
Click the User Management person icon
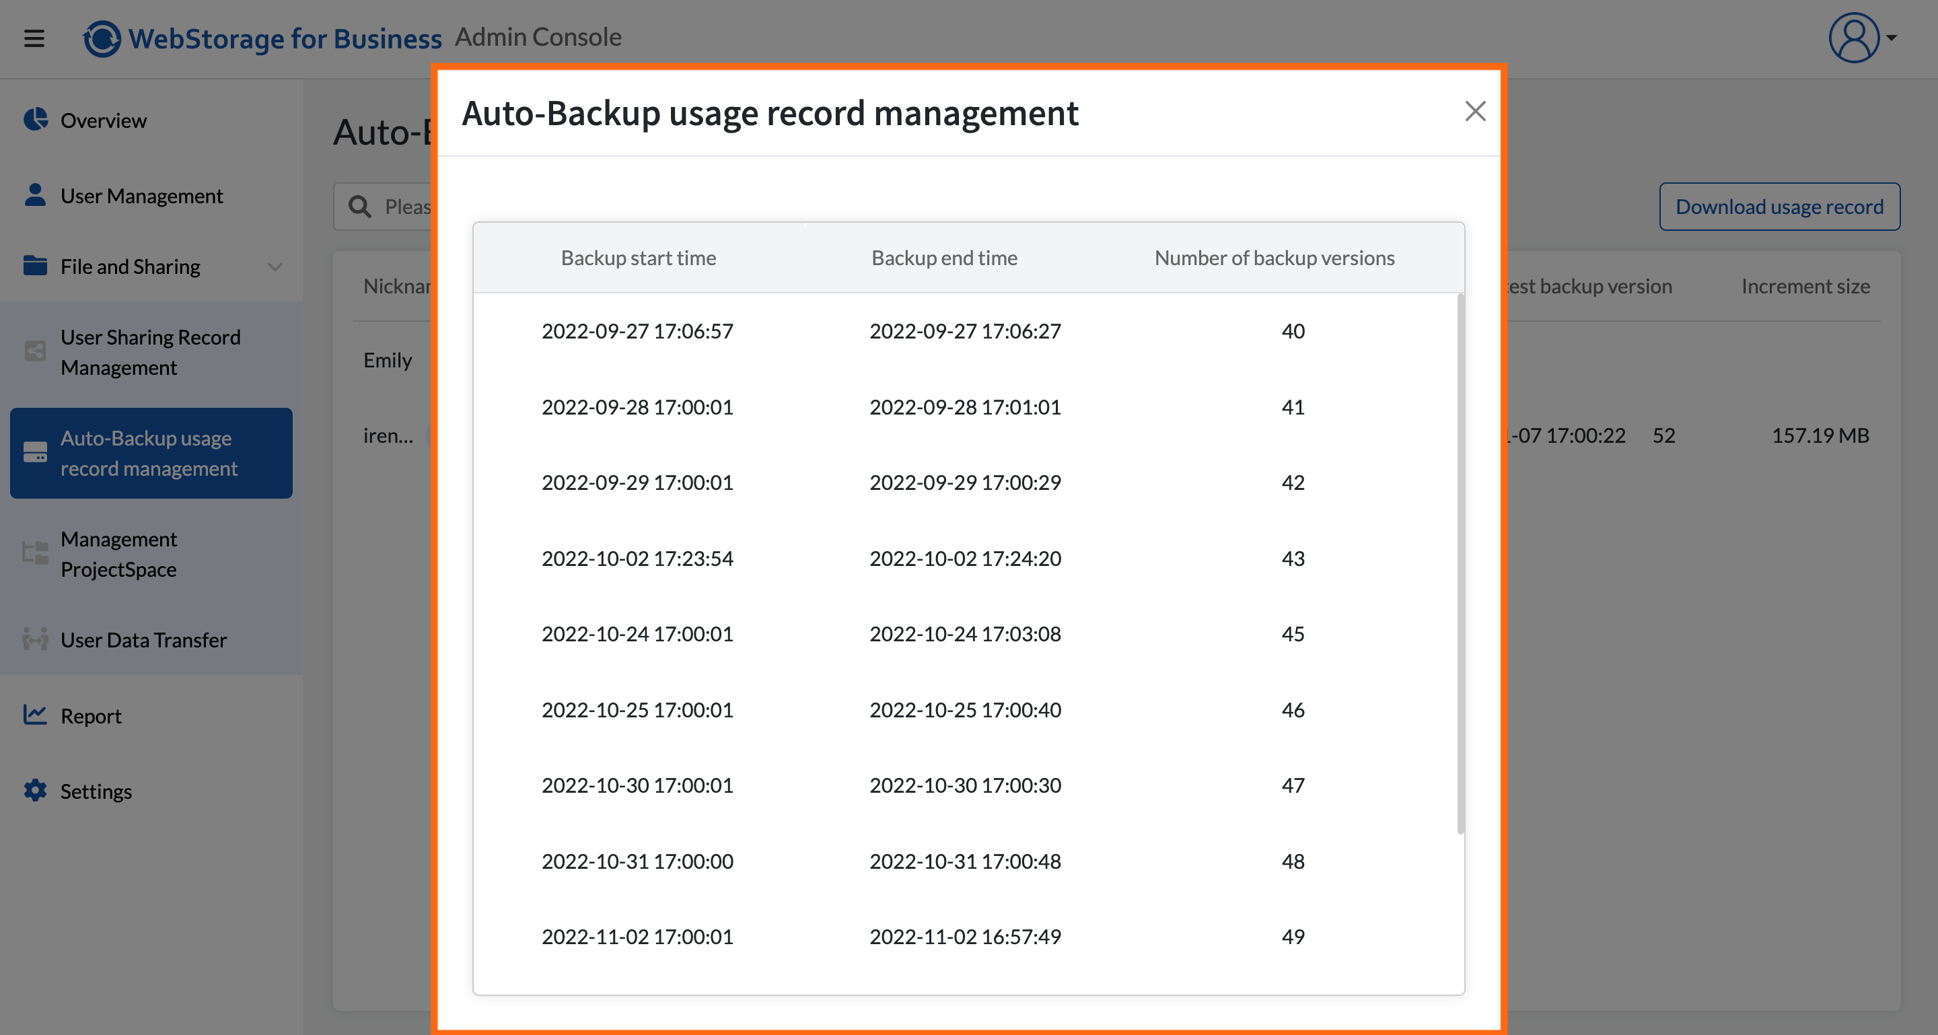[36, 194]
